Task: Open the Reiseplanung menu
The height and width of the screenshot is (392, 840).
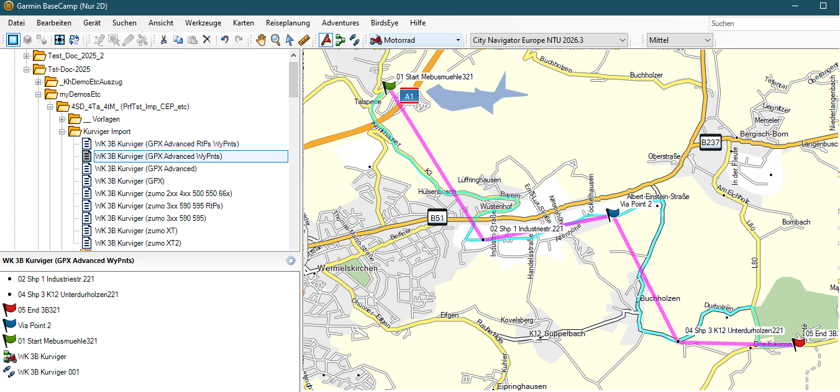Action: [288, 23]
